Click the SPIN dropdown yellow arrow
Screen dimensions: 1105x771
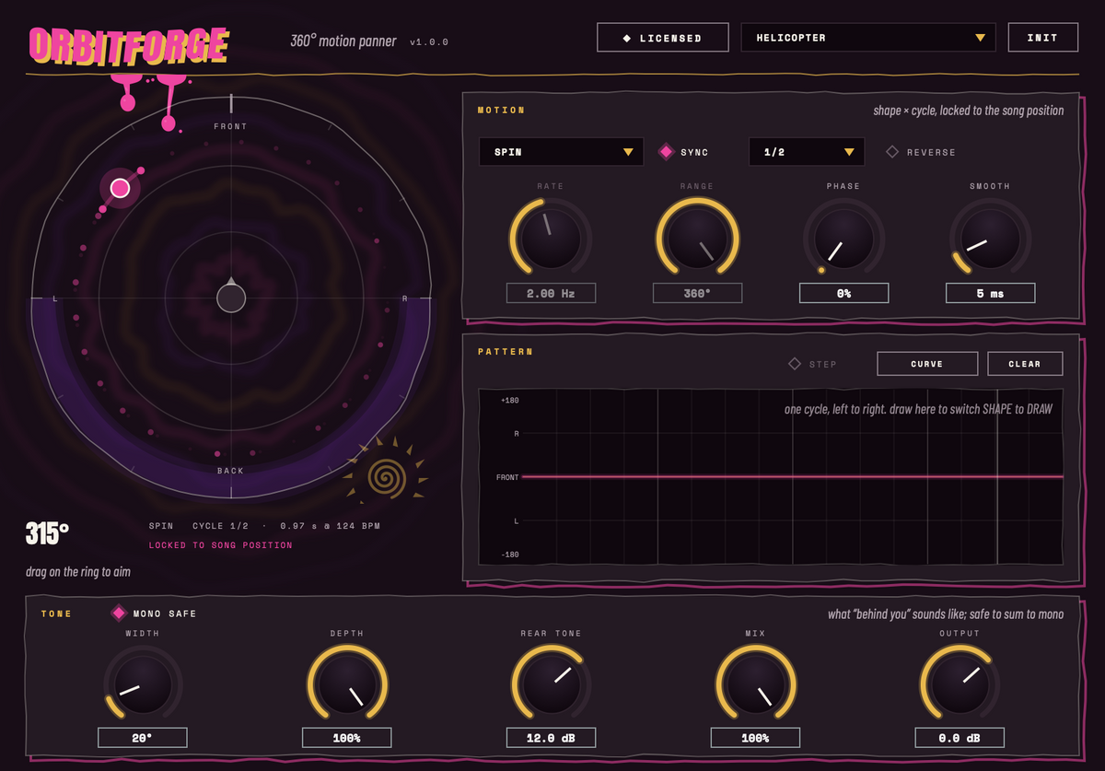[628, 152]
